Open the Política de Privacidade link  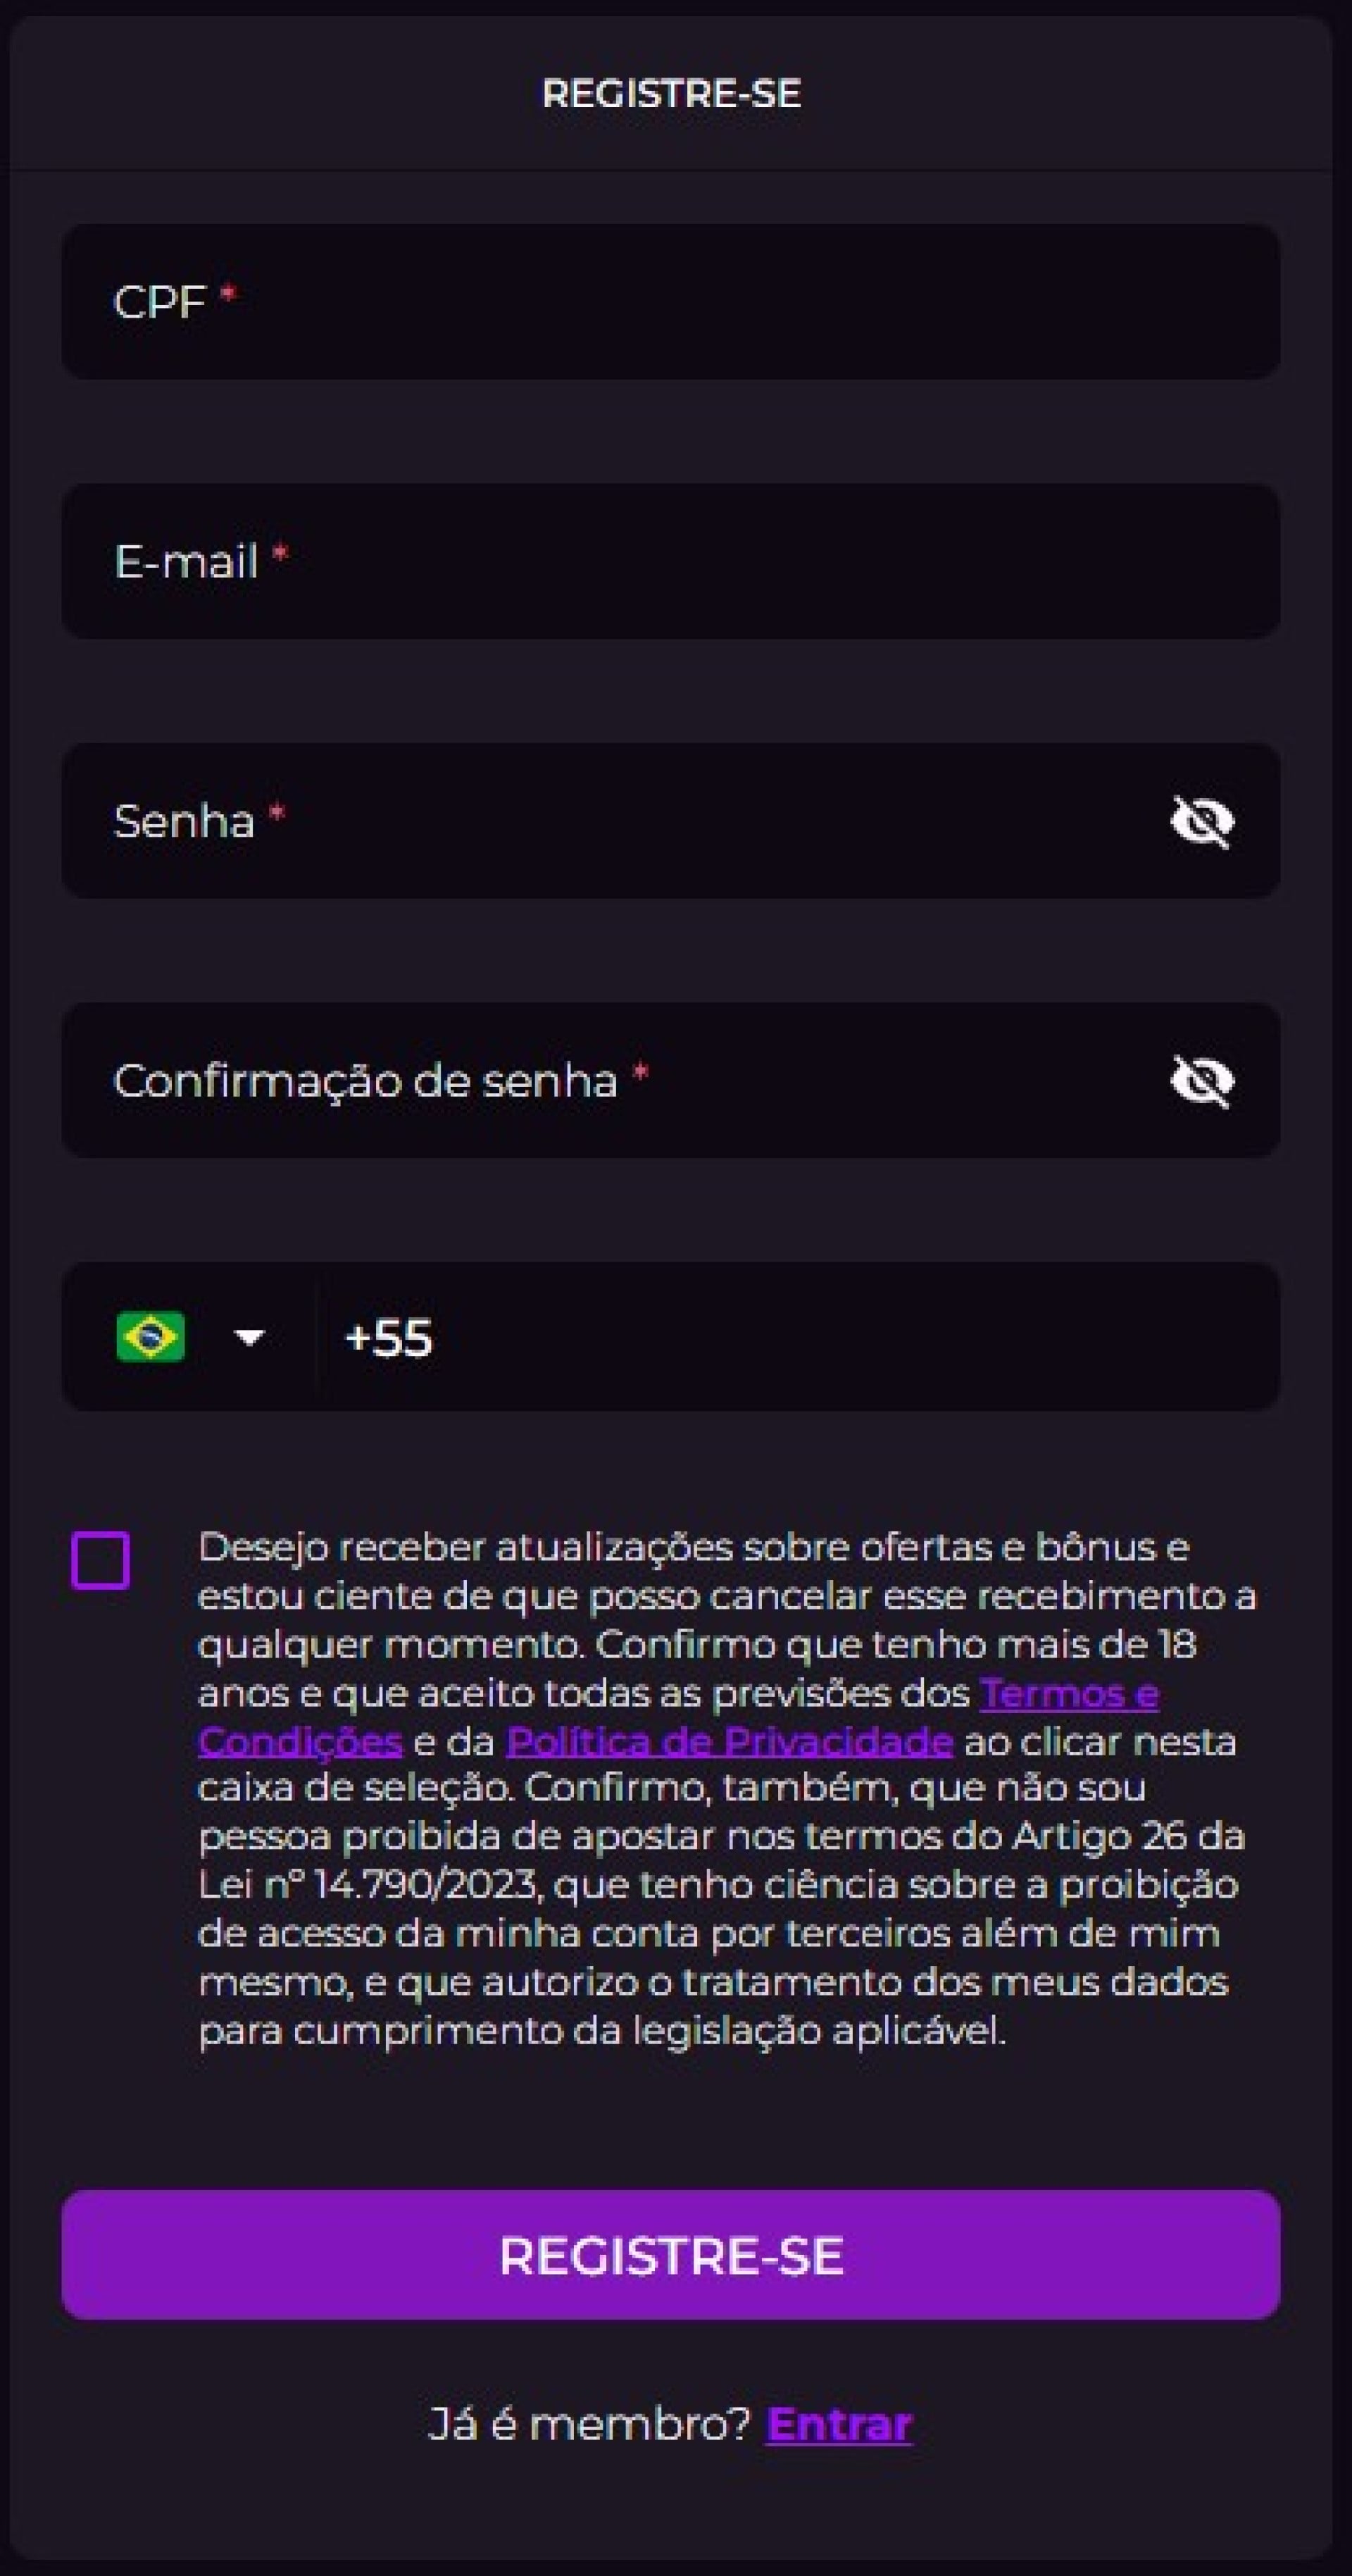tap(729, 1740)
